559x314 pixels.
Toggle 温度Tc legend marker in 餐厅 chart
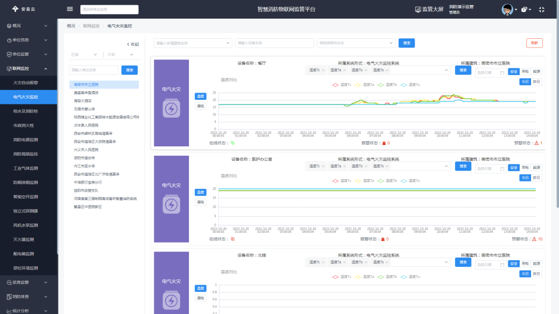point(335,85)
